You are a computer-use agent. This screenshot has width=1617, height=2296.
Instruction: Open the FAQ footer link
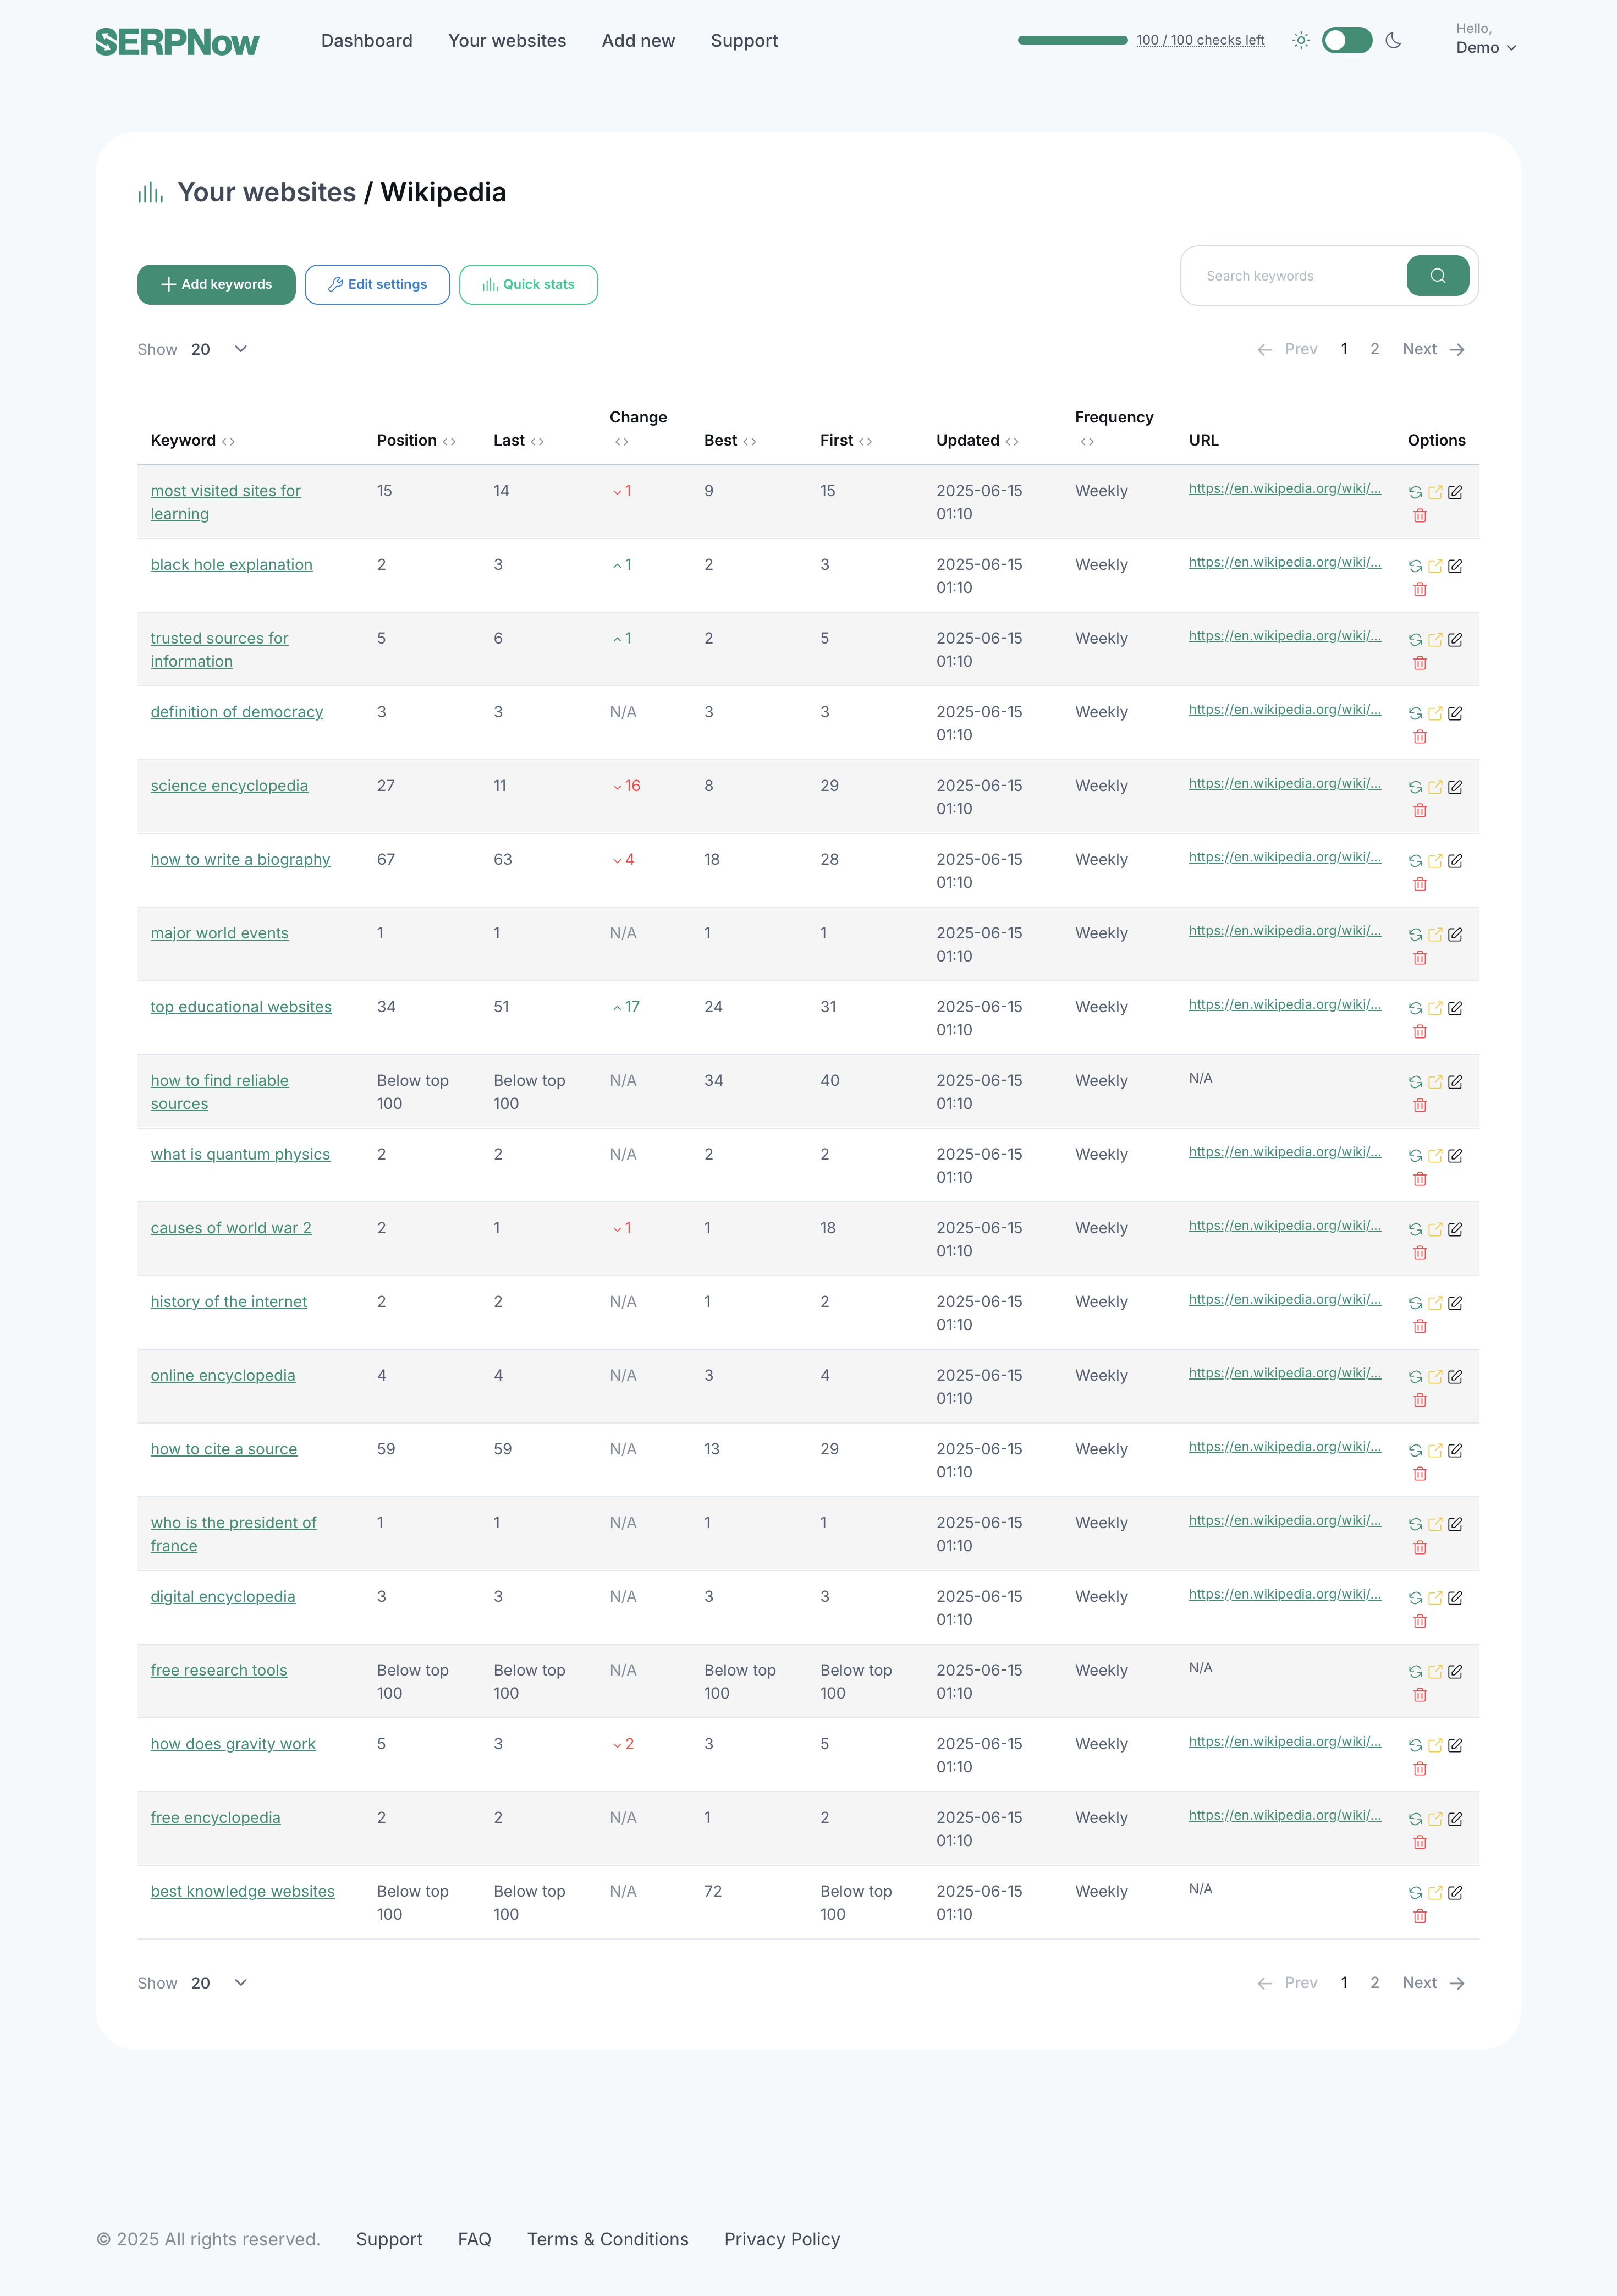pos(474,2239)
